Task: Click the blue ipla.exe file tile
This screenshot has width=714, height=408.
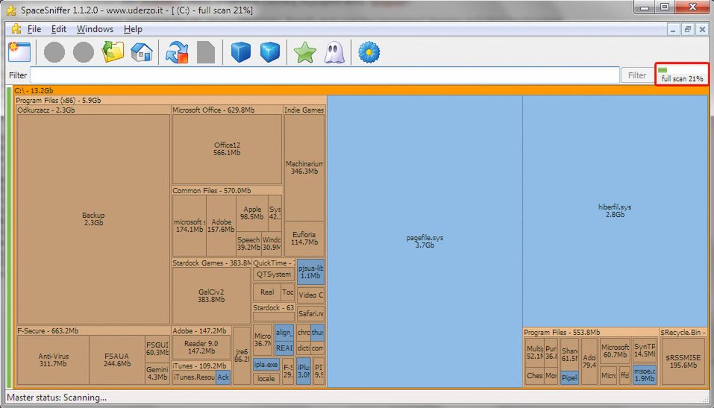Action: (266, 365)
